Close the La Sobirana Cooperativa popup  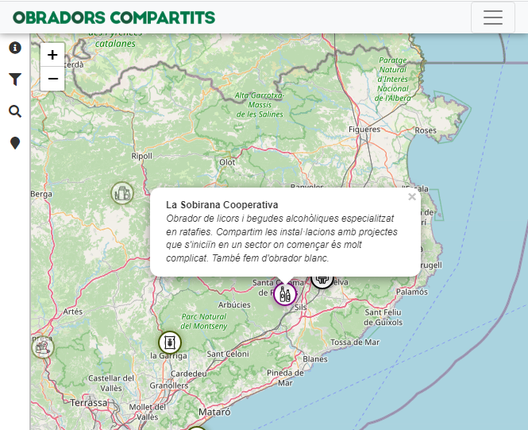(x=412, y=197)
